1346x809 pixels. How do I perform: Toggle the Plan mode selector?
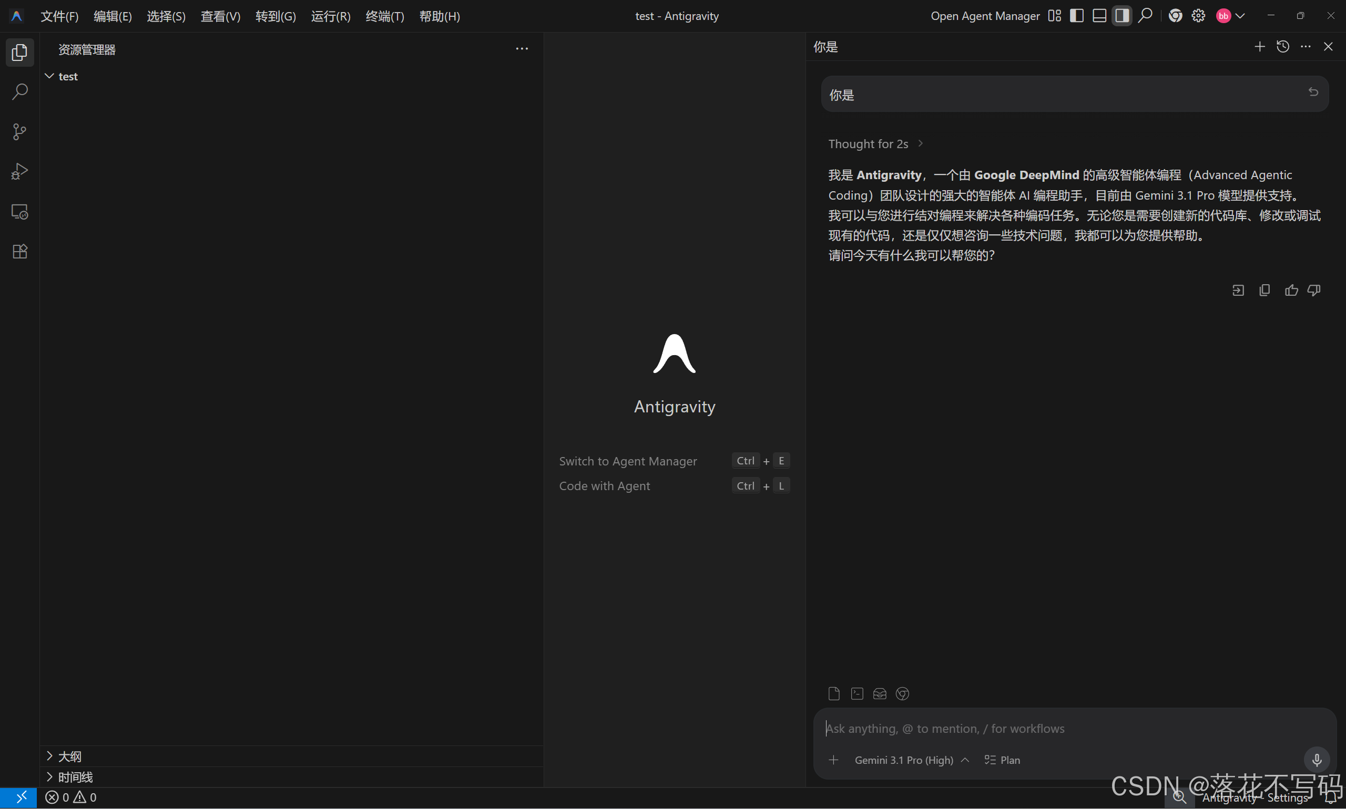(1002, 760)
